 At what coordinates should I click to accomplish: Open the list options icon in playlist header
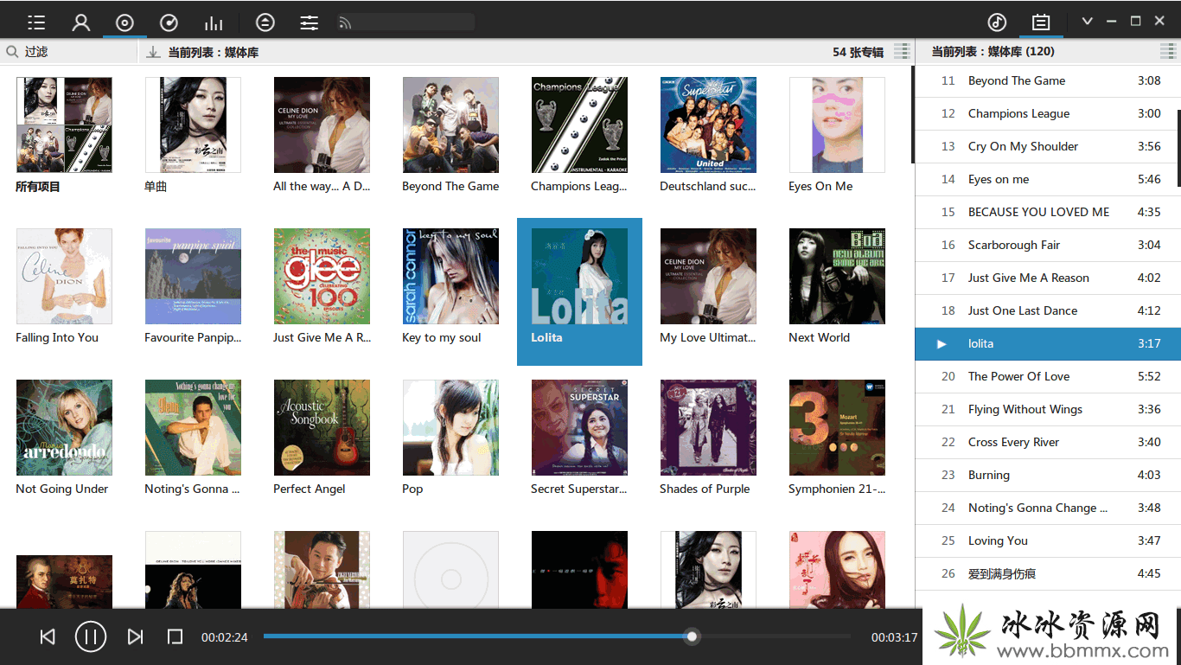[x=1168, y=52]
